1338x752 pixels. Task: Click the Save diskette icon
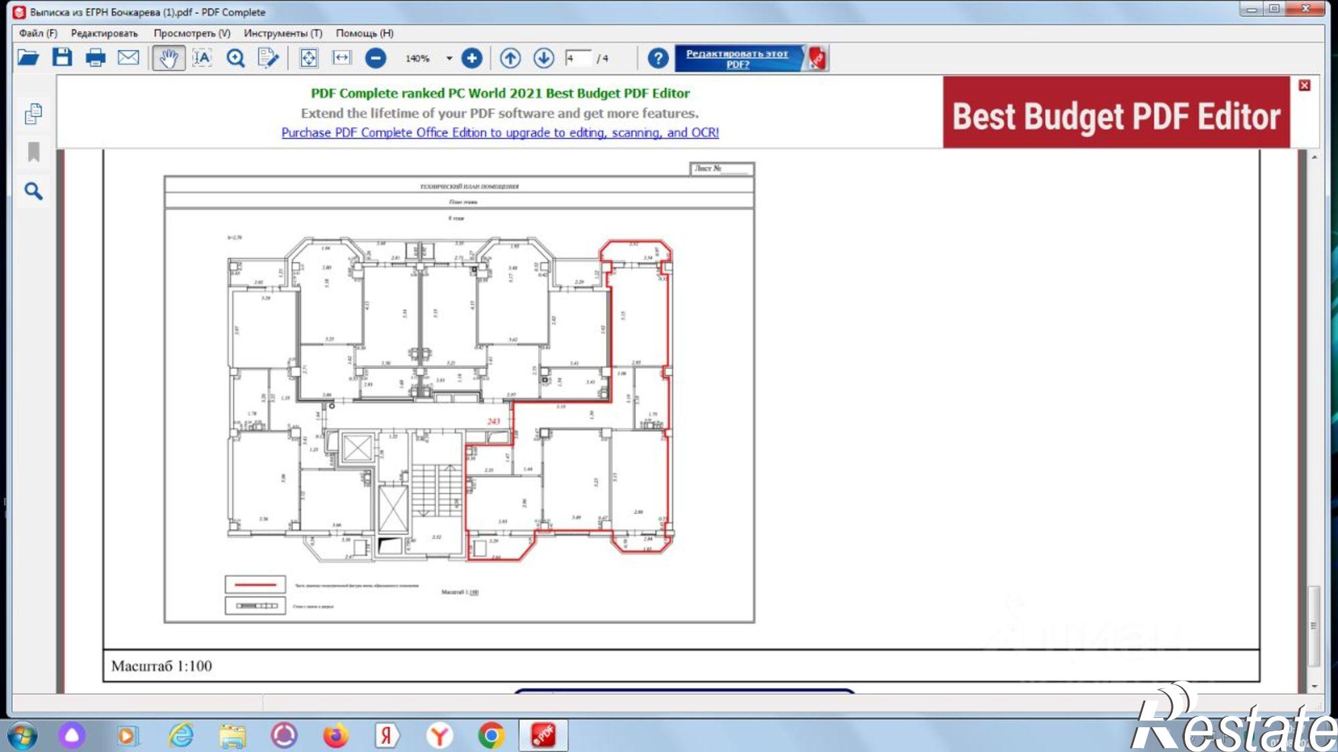[62, 58]
